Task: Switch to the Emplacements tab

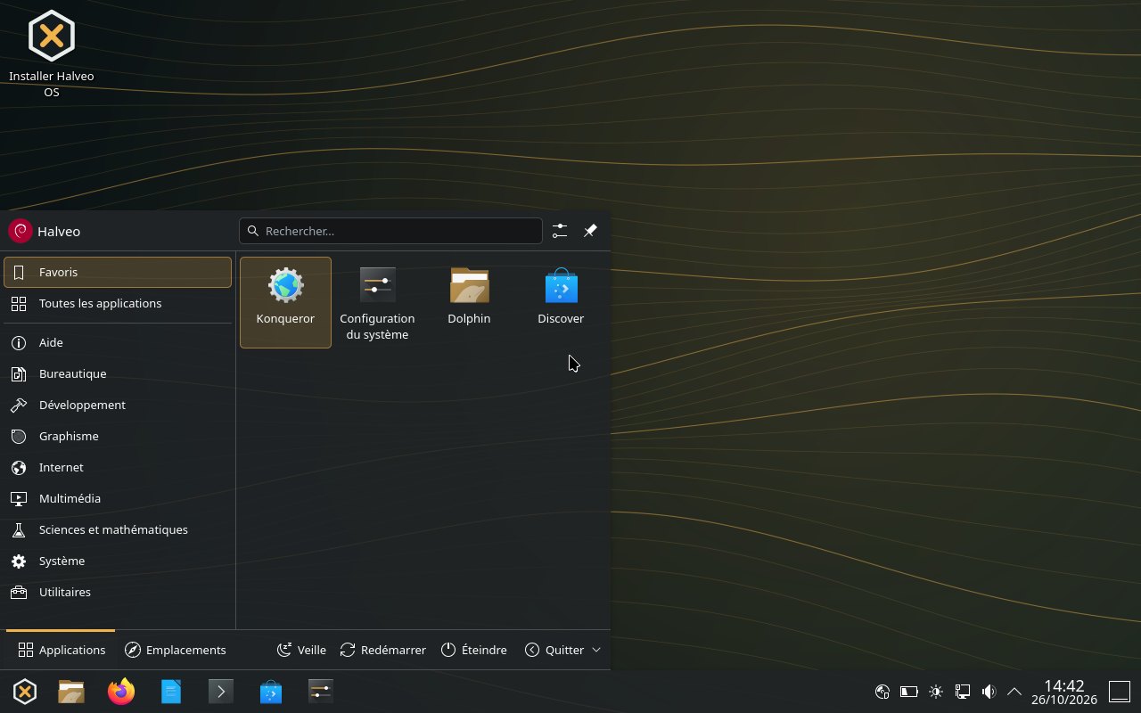Action: tap(175, 650)
